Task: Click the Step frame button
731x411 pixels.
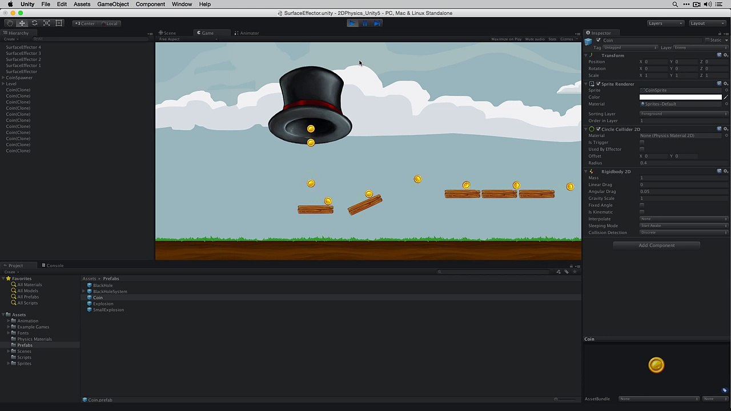Action: 377,23
